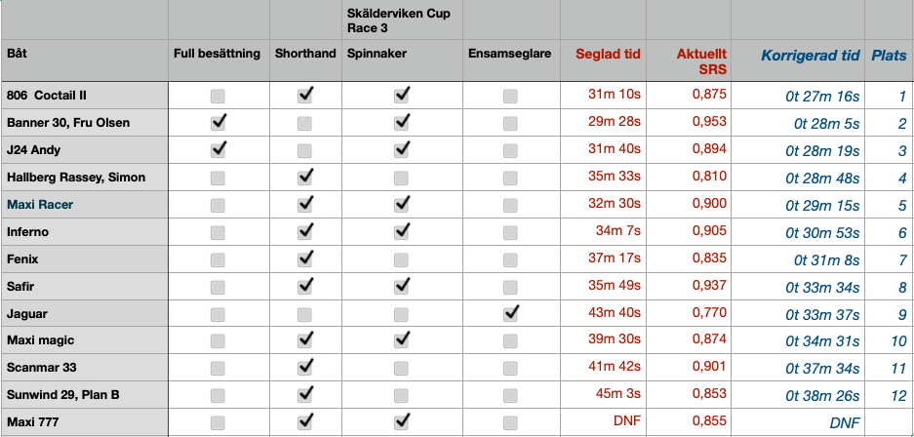Toggle Spinnaker checkbox for J24 Andy

pyautogui.click(x=402, y=150)
